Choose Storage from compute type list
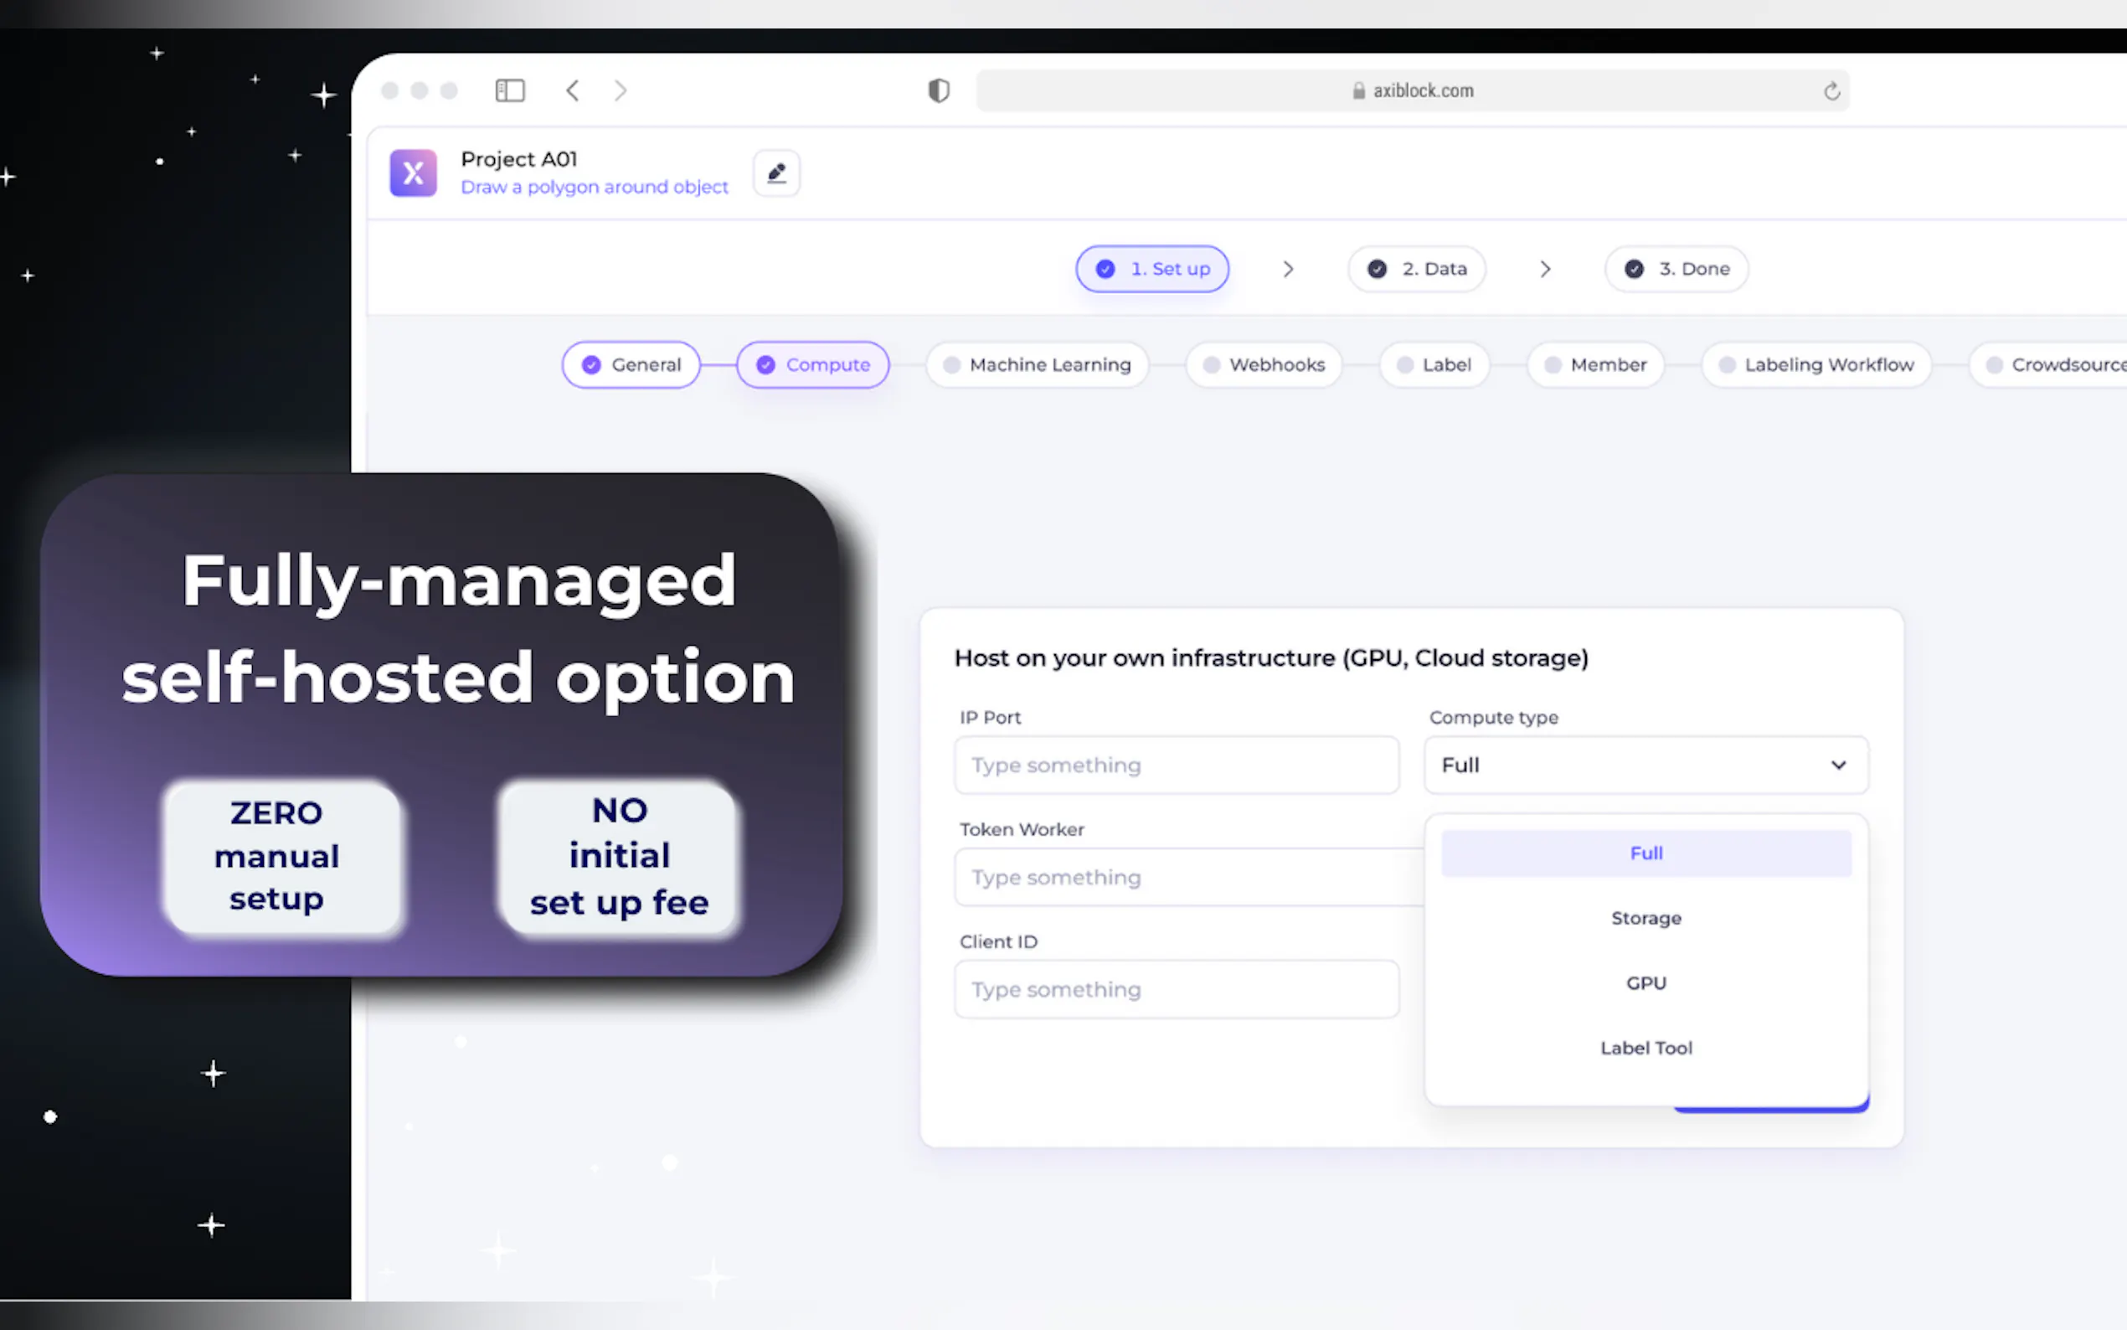The height and width of the screenshot is (1330, 2127). click(1645, 918)
